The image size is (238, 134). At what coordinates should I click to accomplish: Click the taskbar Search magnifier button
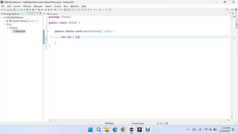99,130
